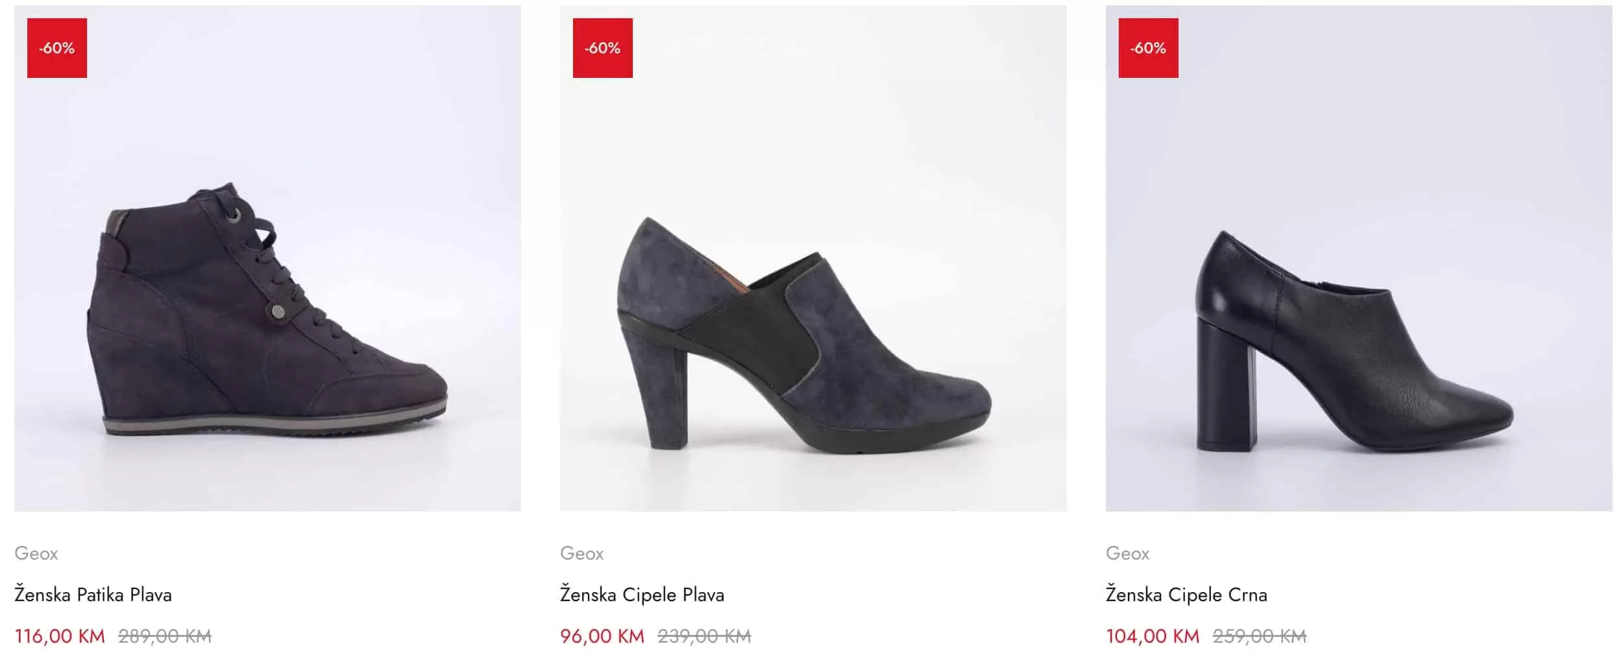This screenshot has width=1619, height=670.
Task: Click the crossed-out 259,00 KM price
Action: (1259, 636)
